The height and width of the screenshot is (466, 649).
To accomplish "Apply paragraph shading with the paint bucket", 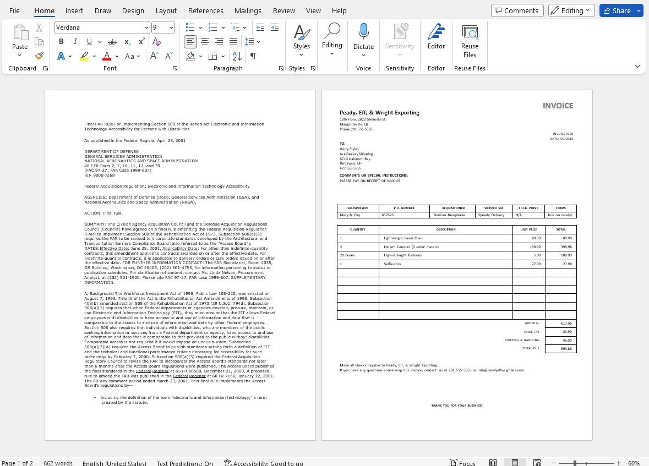I will [190, 56].
